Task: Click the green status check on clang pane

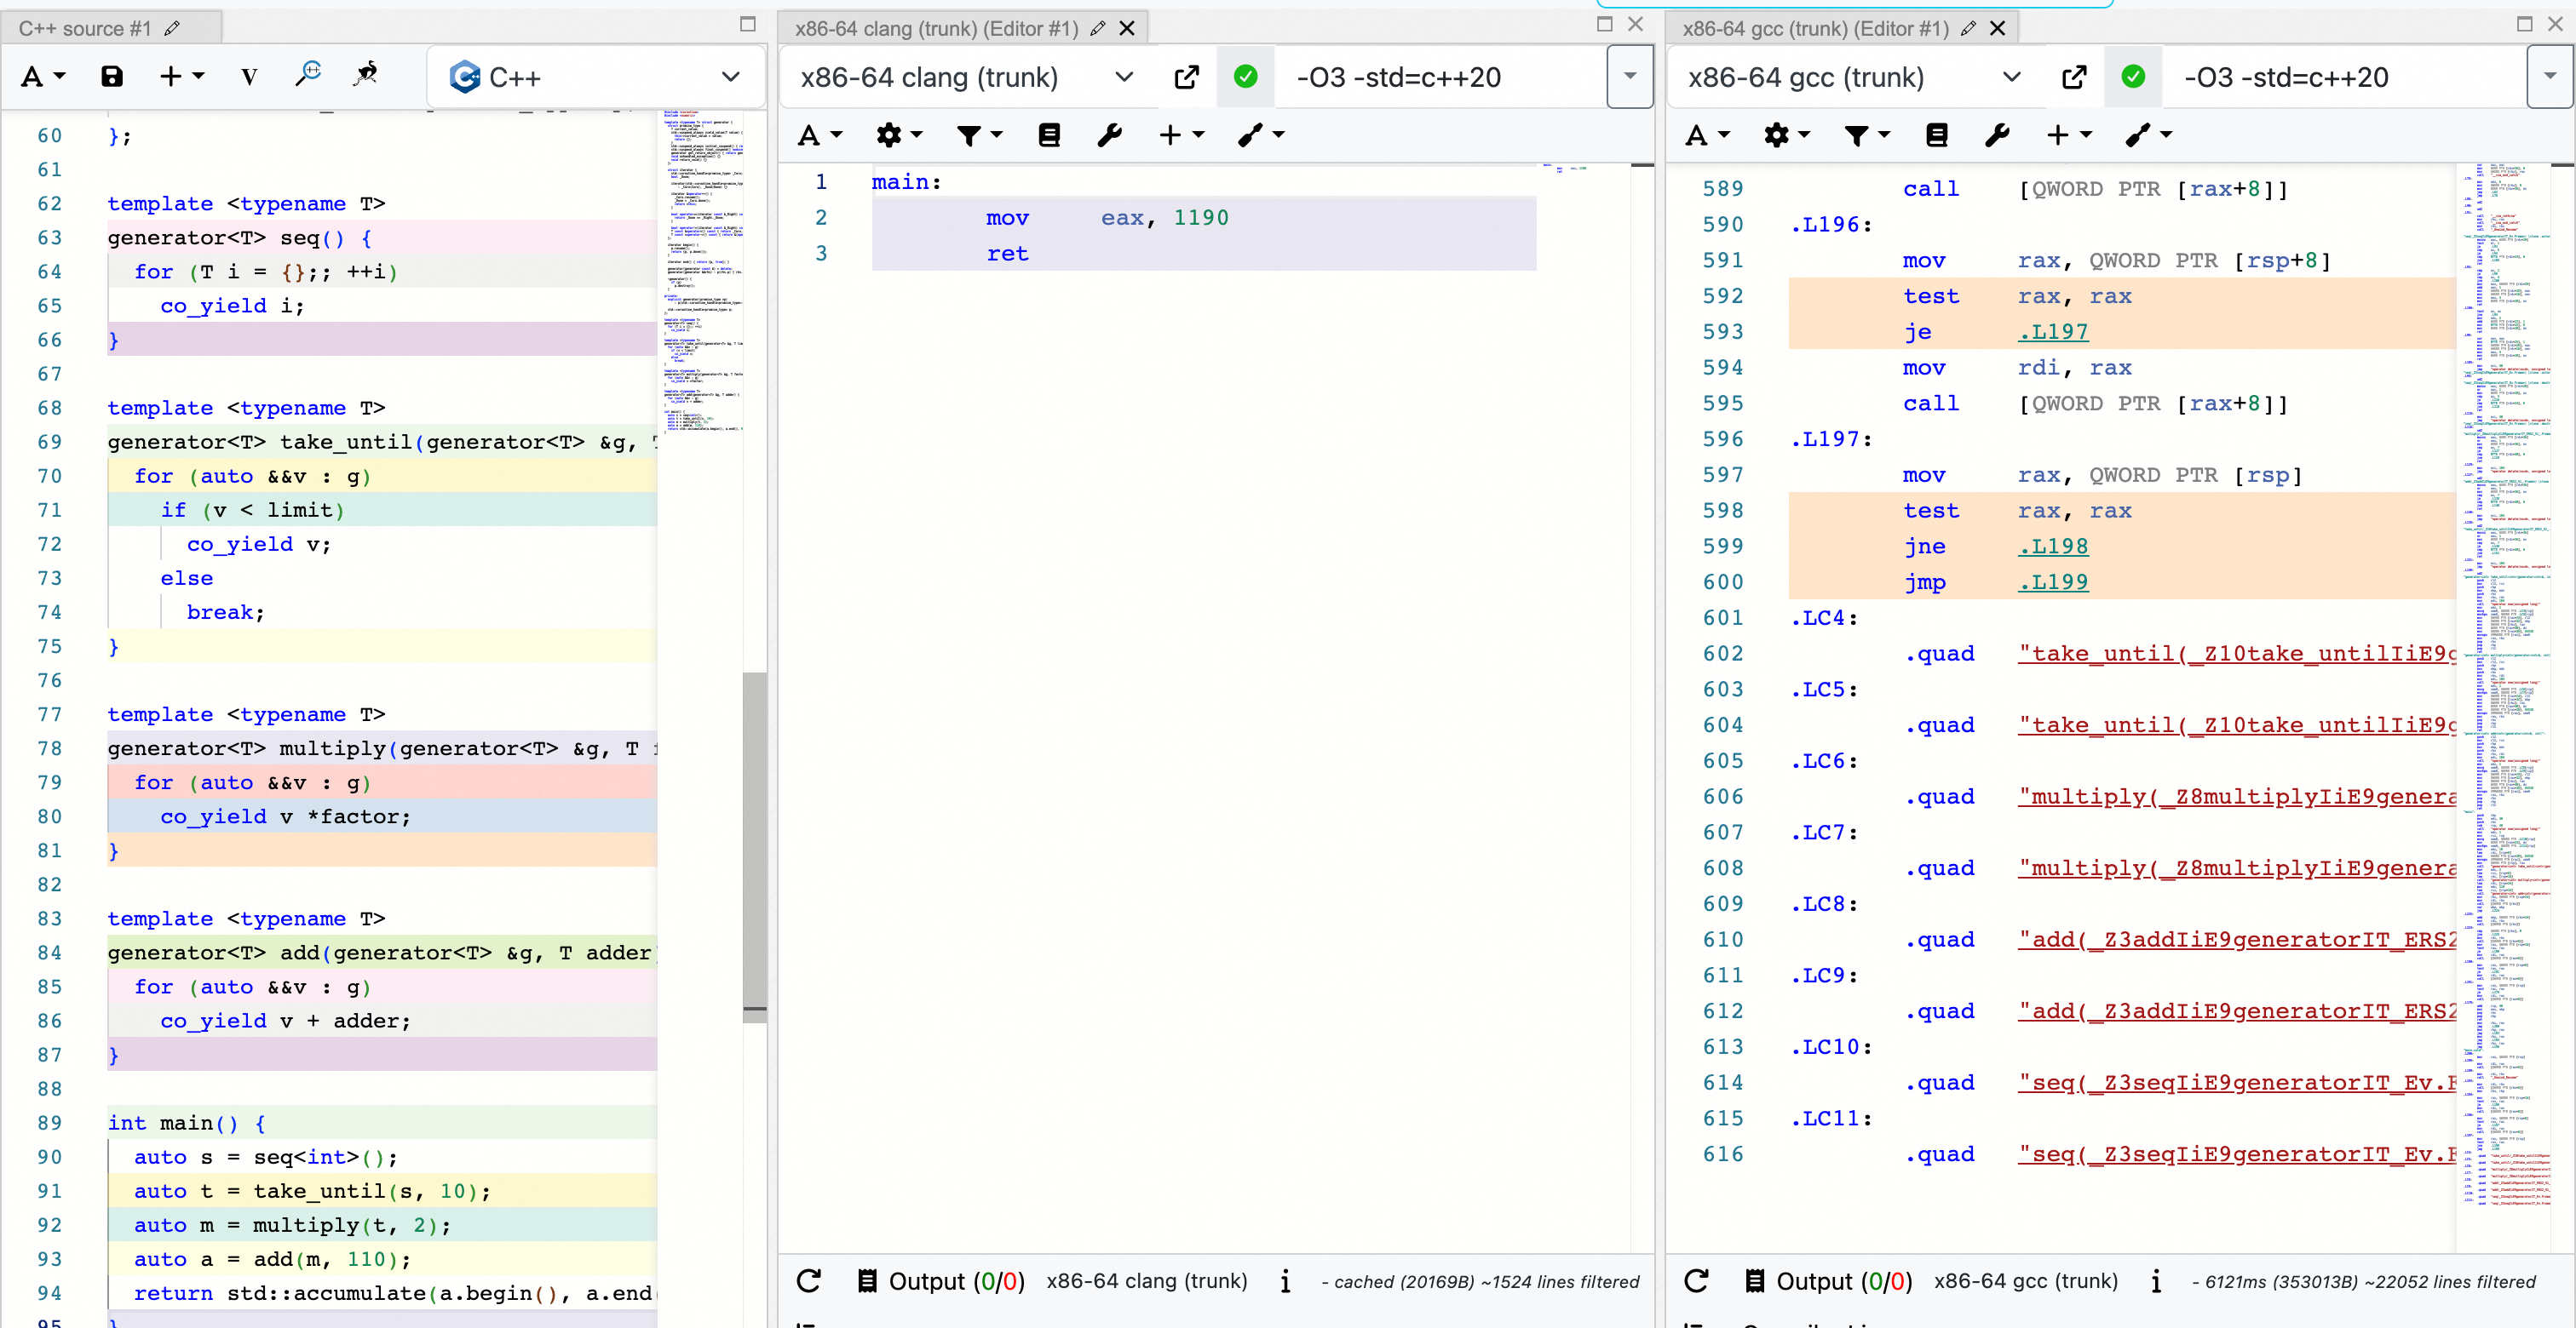Action: click(1245, 77)
